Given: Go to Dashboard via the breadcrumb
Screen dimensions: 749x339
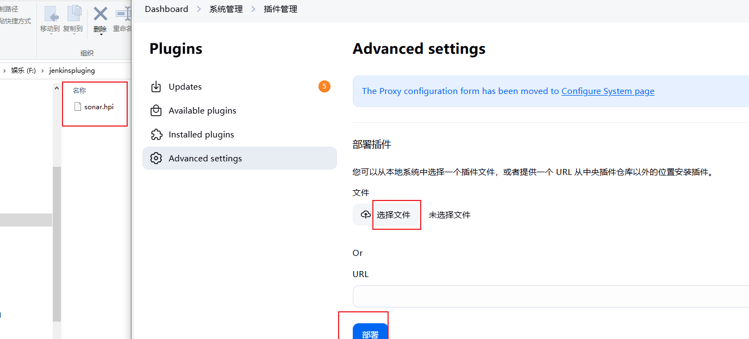Looking at the screenshot, I should point(166,9).
